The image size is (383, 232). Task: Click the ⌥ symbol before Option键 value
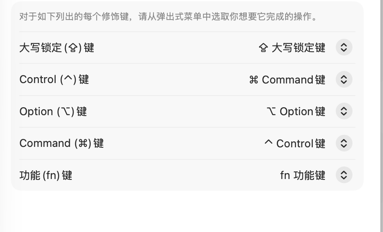pyautogui.click(x=271, y=111)
